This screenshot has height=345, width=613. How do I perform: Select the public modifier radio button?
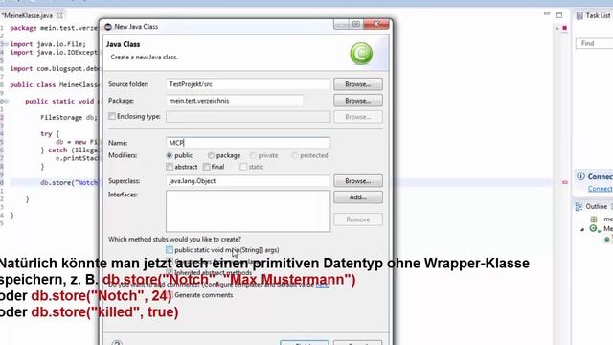point(170,155)
